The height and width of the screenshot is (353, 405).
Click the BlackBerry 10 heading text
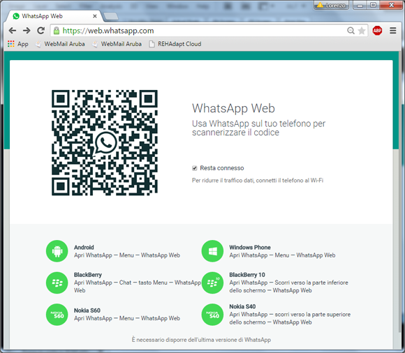(x=247, y=275)
